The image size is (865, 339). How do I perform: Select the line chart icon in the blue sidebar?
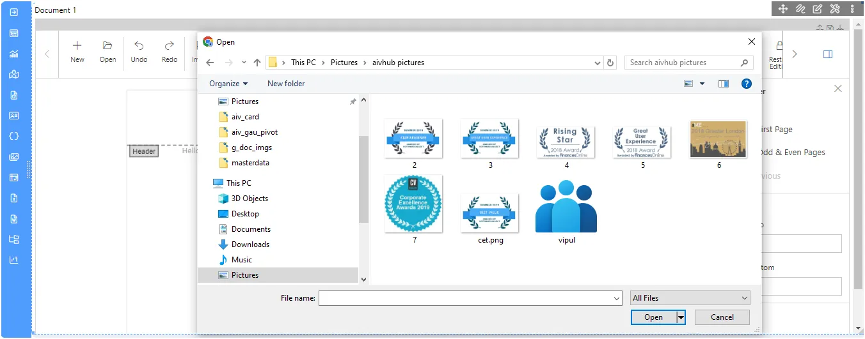(x=13, y=54)
